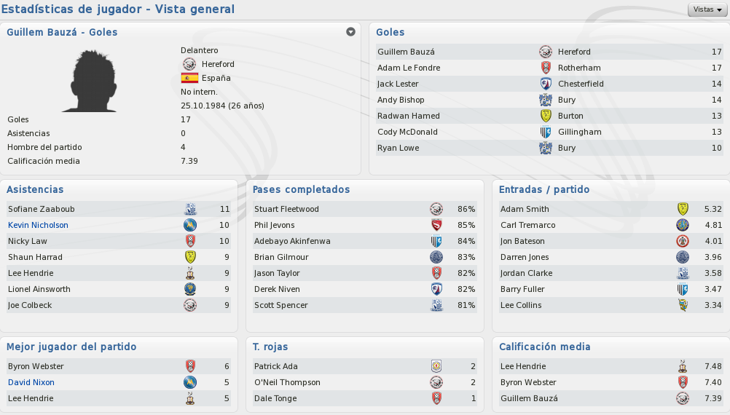Click Bury crest beside Andy Bishop
Viewport: 730px width, 415px height.
[x=546, y=100]
